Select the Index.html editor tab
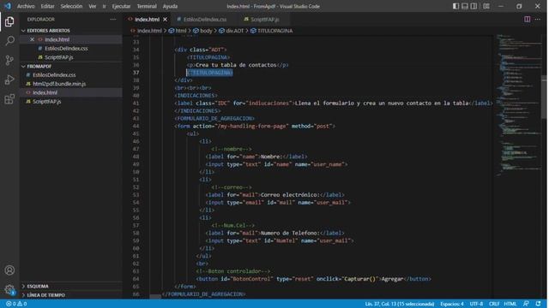Screen dimensions: 549x308 [x=147, y=19]
